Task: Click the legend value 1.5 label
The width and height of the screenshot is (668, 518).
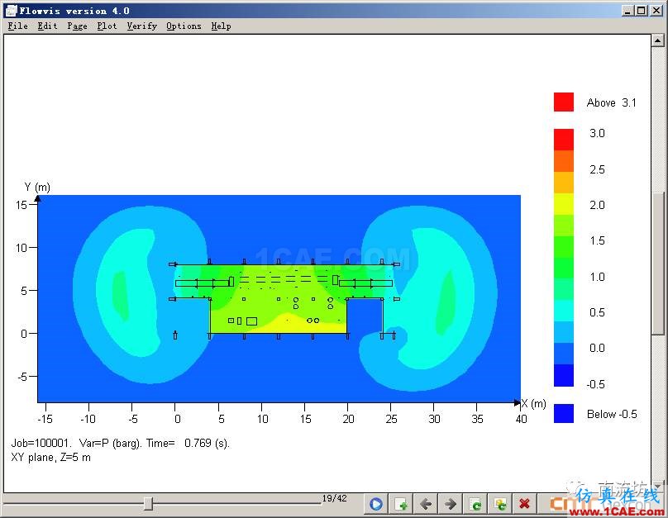Action: 597,240
